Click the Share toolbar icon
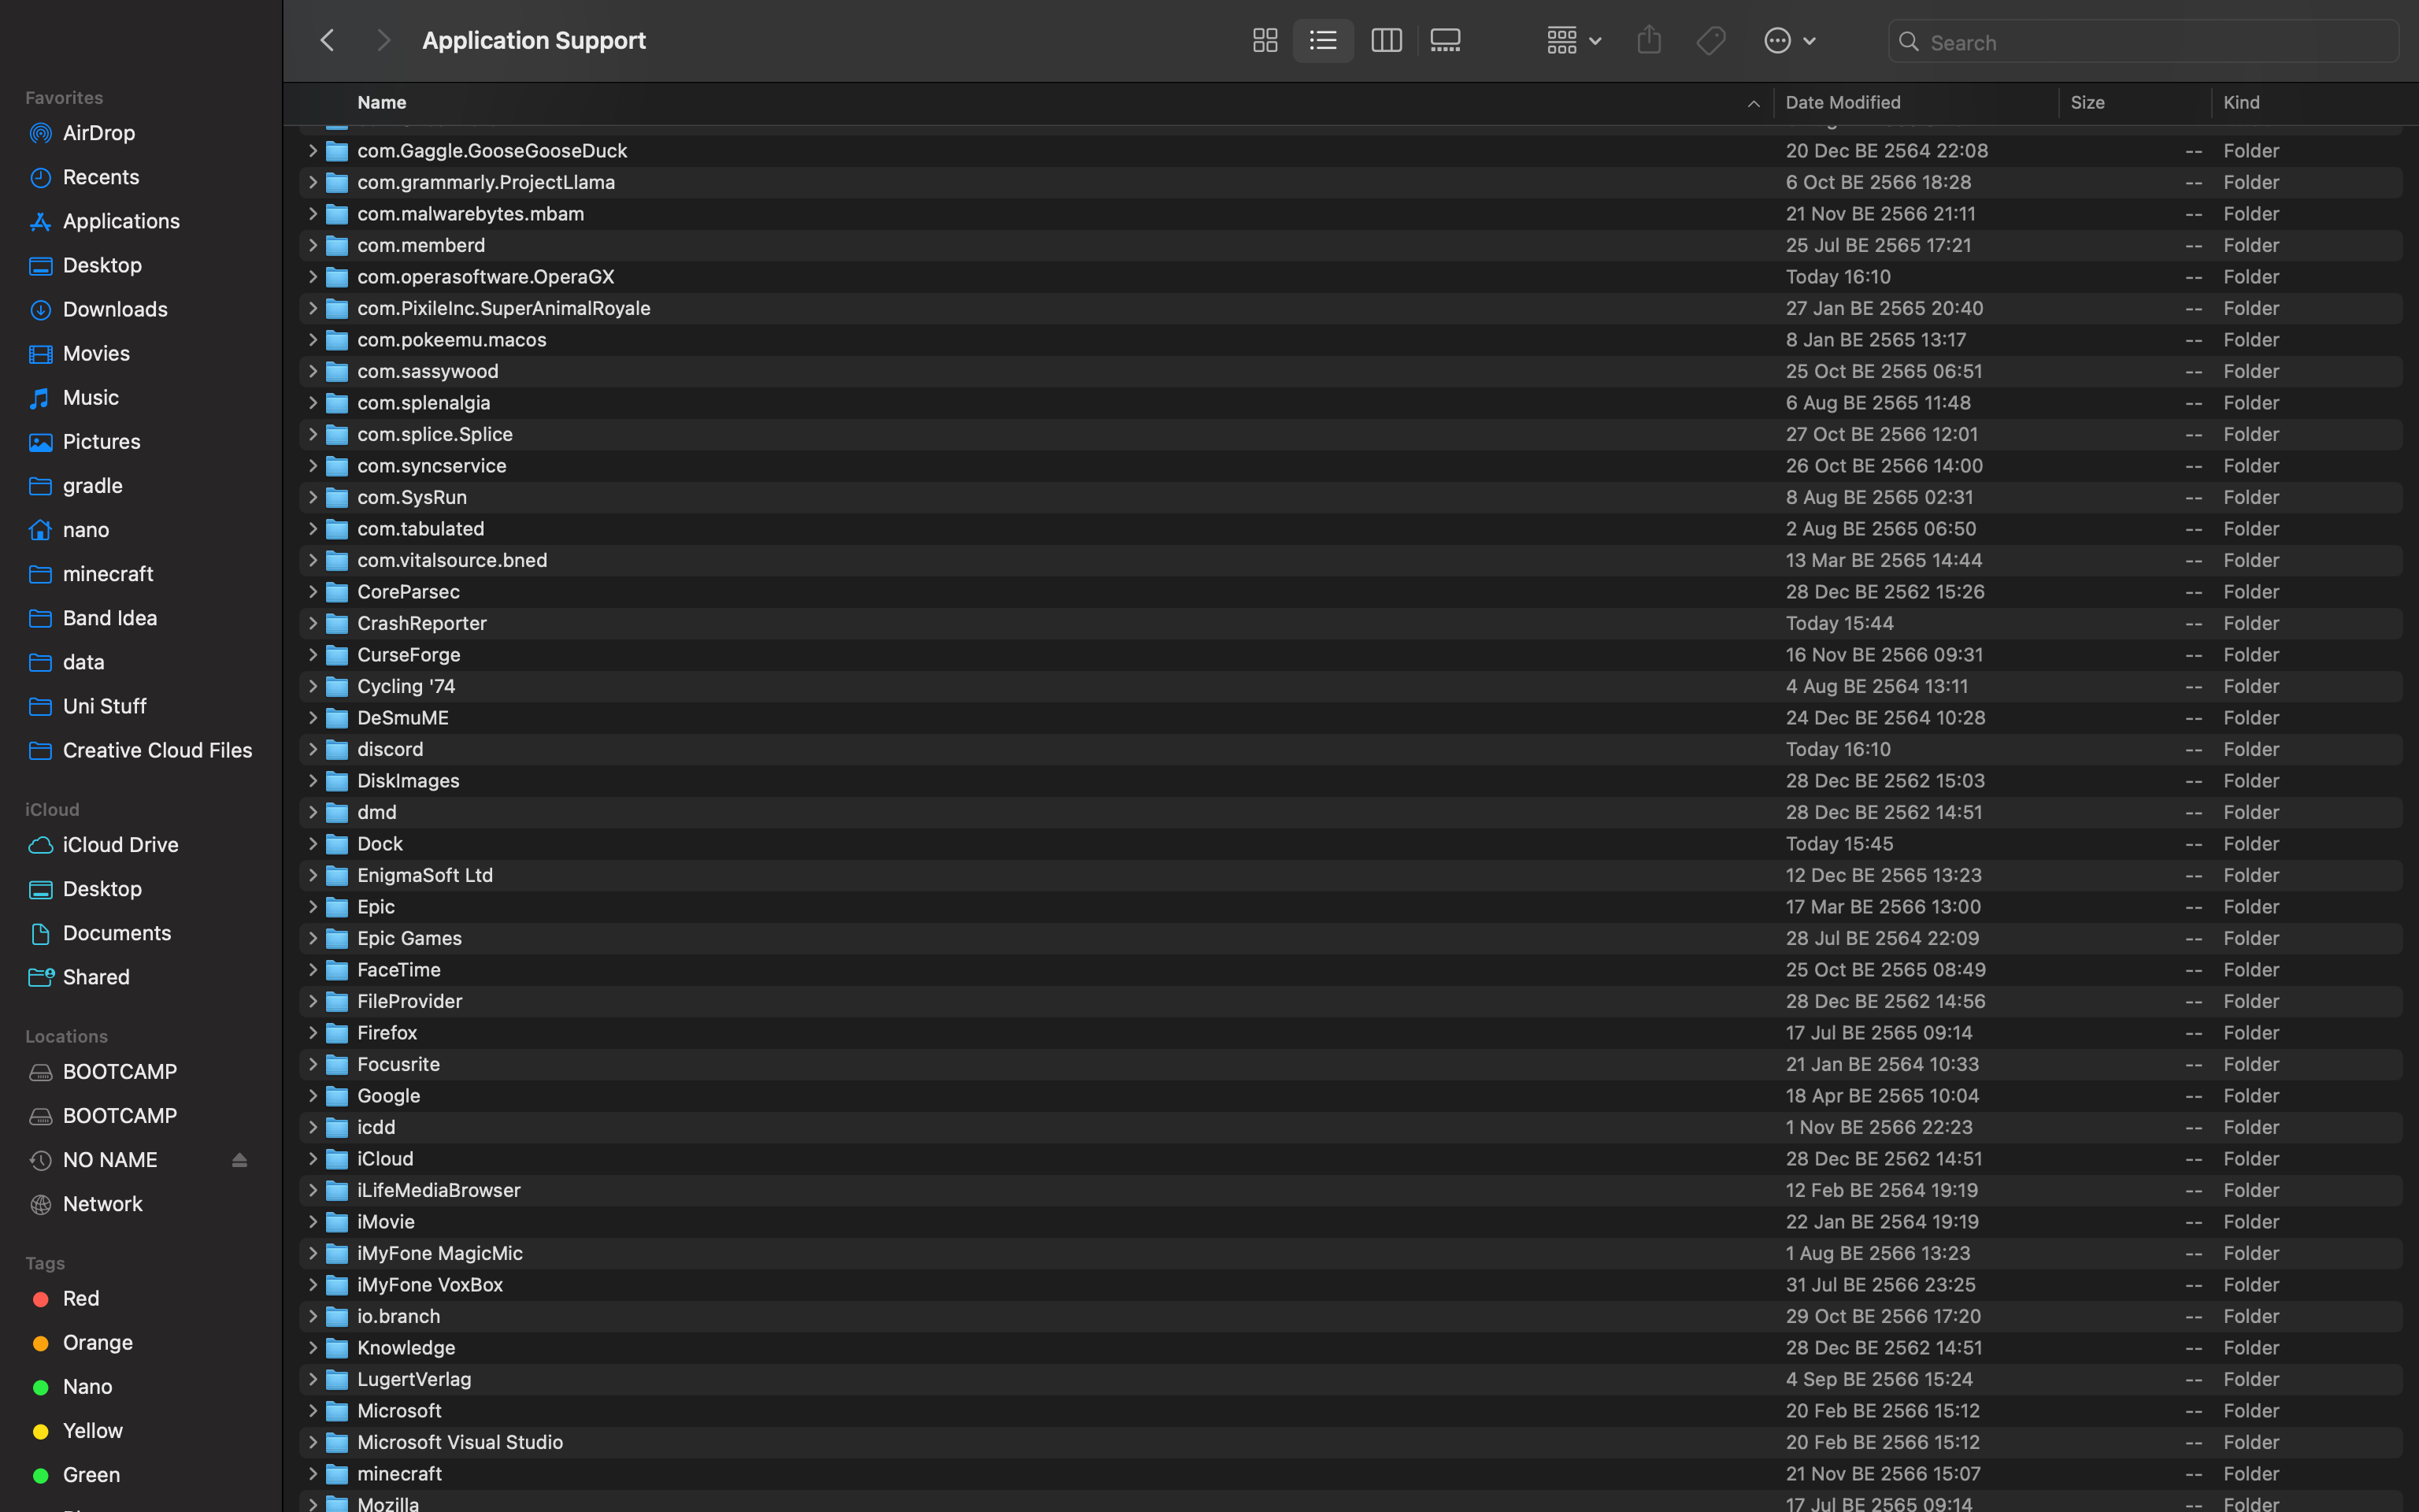Screen dimensions: 2419x1512 (1650, 41)
